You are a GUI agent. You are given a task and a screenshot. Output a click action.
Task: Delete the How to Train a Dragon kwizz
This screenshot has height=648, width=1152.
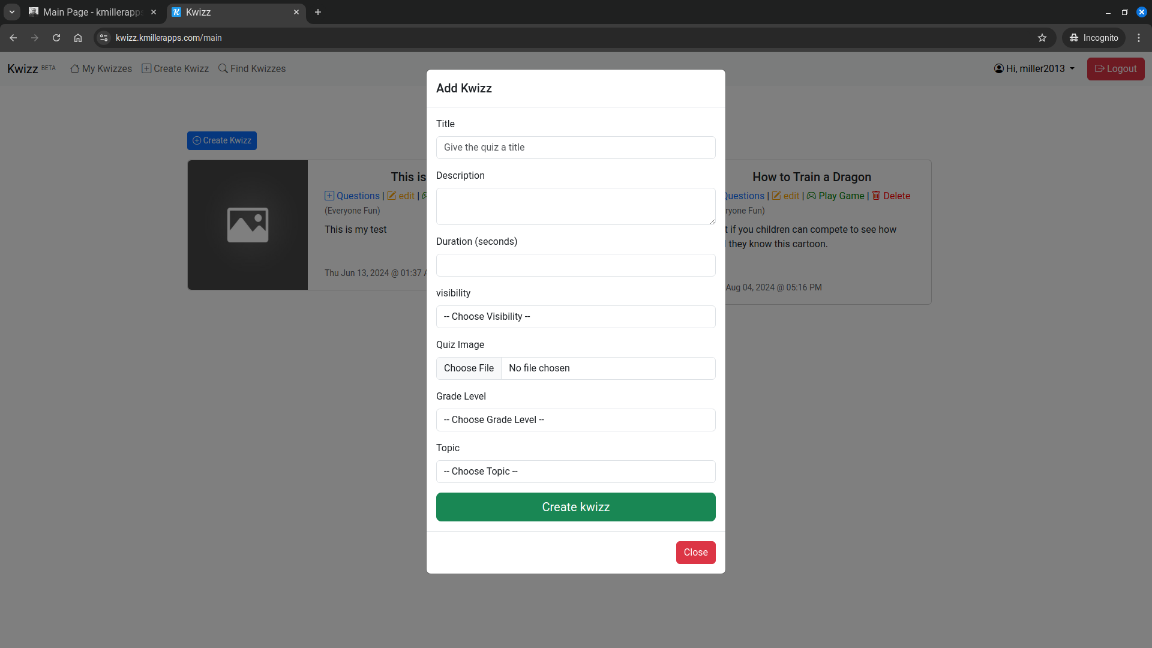click(891, 196)
